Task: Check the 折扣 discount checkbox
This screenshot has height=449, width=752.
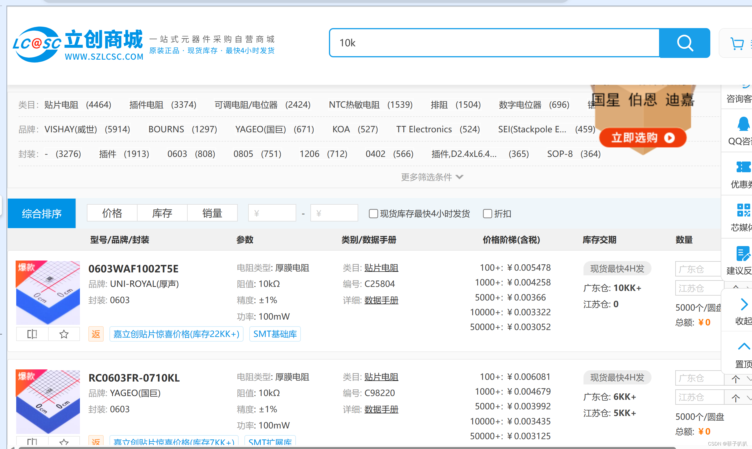Action: (x=487, y=214)
